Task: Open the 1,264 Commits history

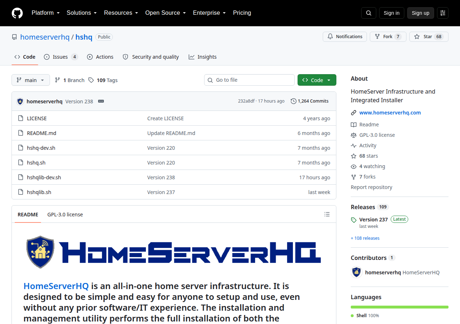Action: [309, 101]
